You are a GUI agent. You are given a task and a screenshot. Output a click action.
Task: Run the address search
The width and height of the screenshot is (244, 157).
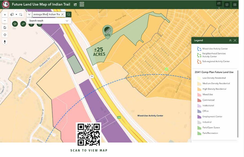[69, 14]
